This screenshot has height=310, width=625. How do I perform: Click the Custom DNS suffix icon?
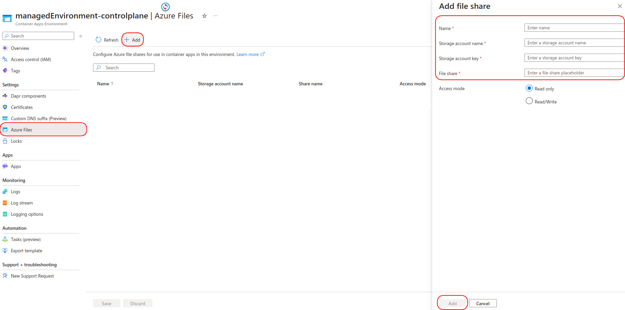click(x=5, y=118)
